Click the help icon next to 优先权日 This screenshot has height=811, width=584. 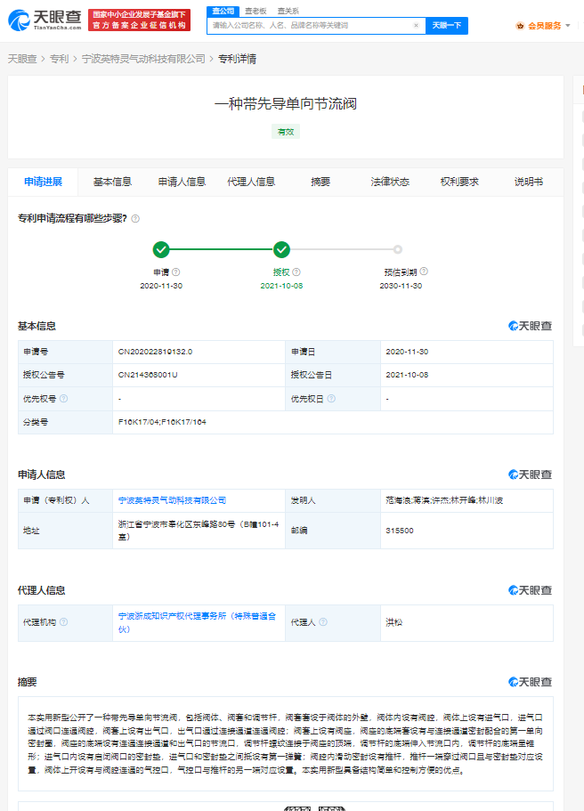[x=331, y=399]
